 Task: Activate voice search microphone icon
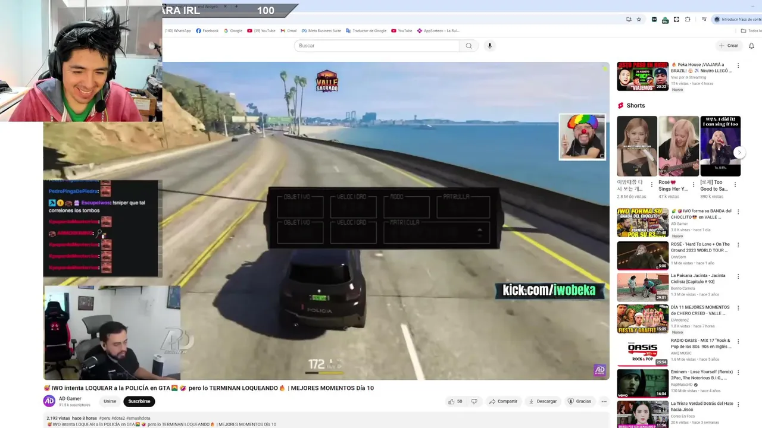click(x=490, y=46)
